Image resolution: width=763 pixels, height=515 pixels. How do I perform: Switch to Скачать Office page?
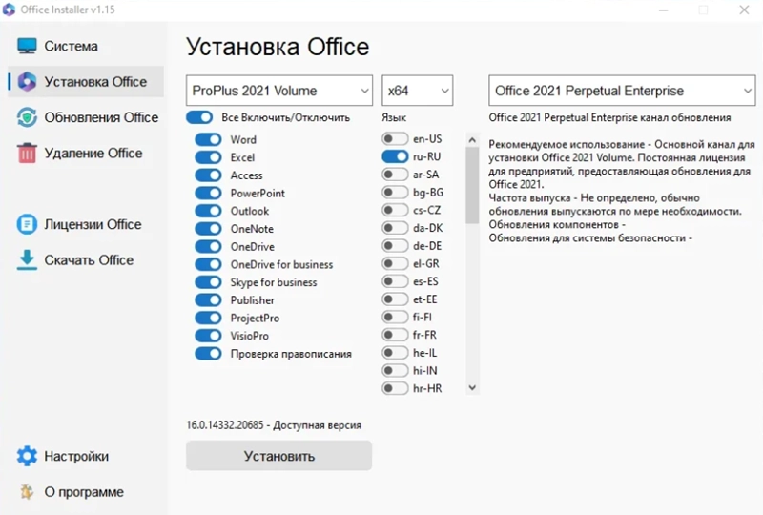(86, 260)
